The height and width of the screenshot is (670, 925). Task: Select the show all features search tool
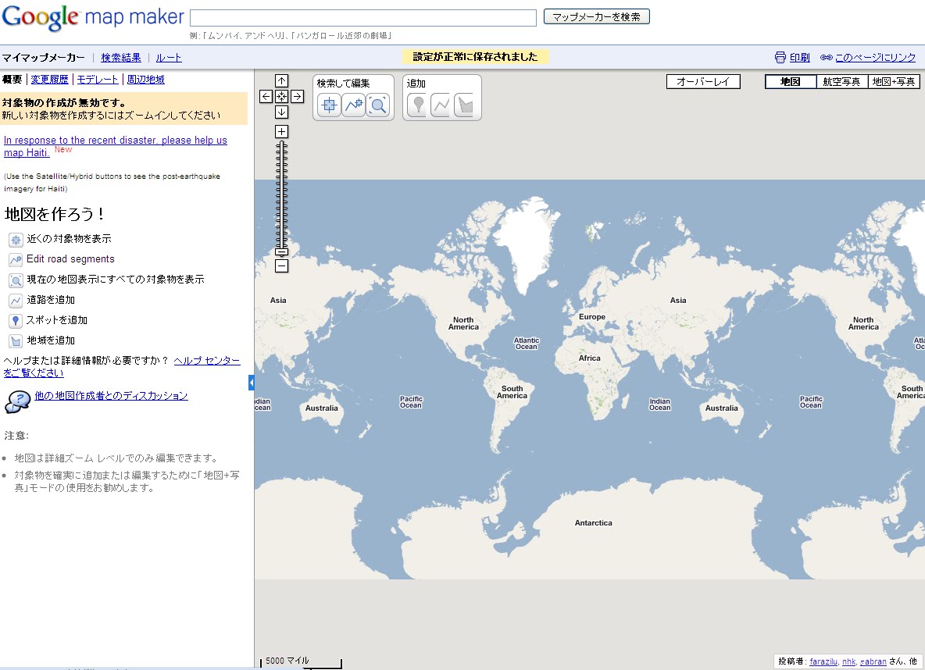coord(377,105)
